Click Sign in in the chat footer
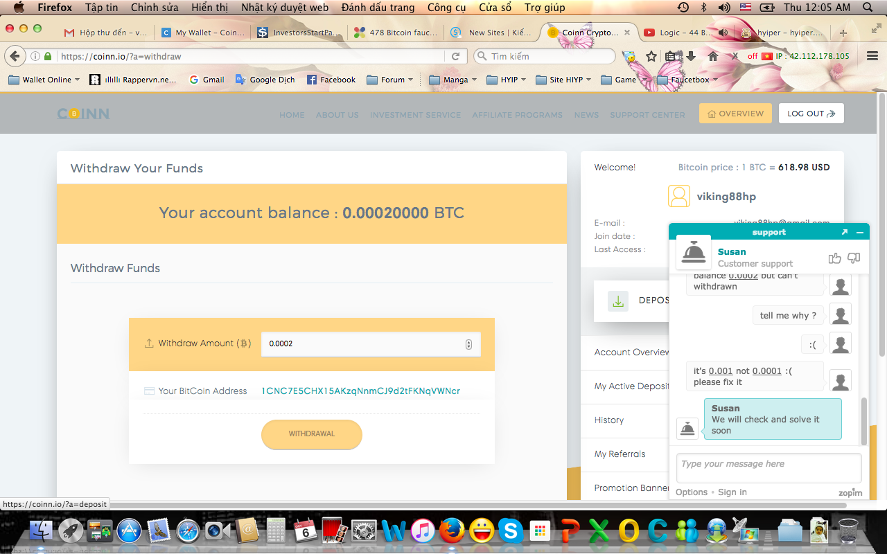The width and height of the screenshot is (887, 554). click(732, 492)
